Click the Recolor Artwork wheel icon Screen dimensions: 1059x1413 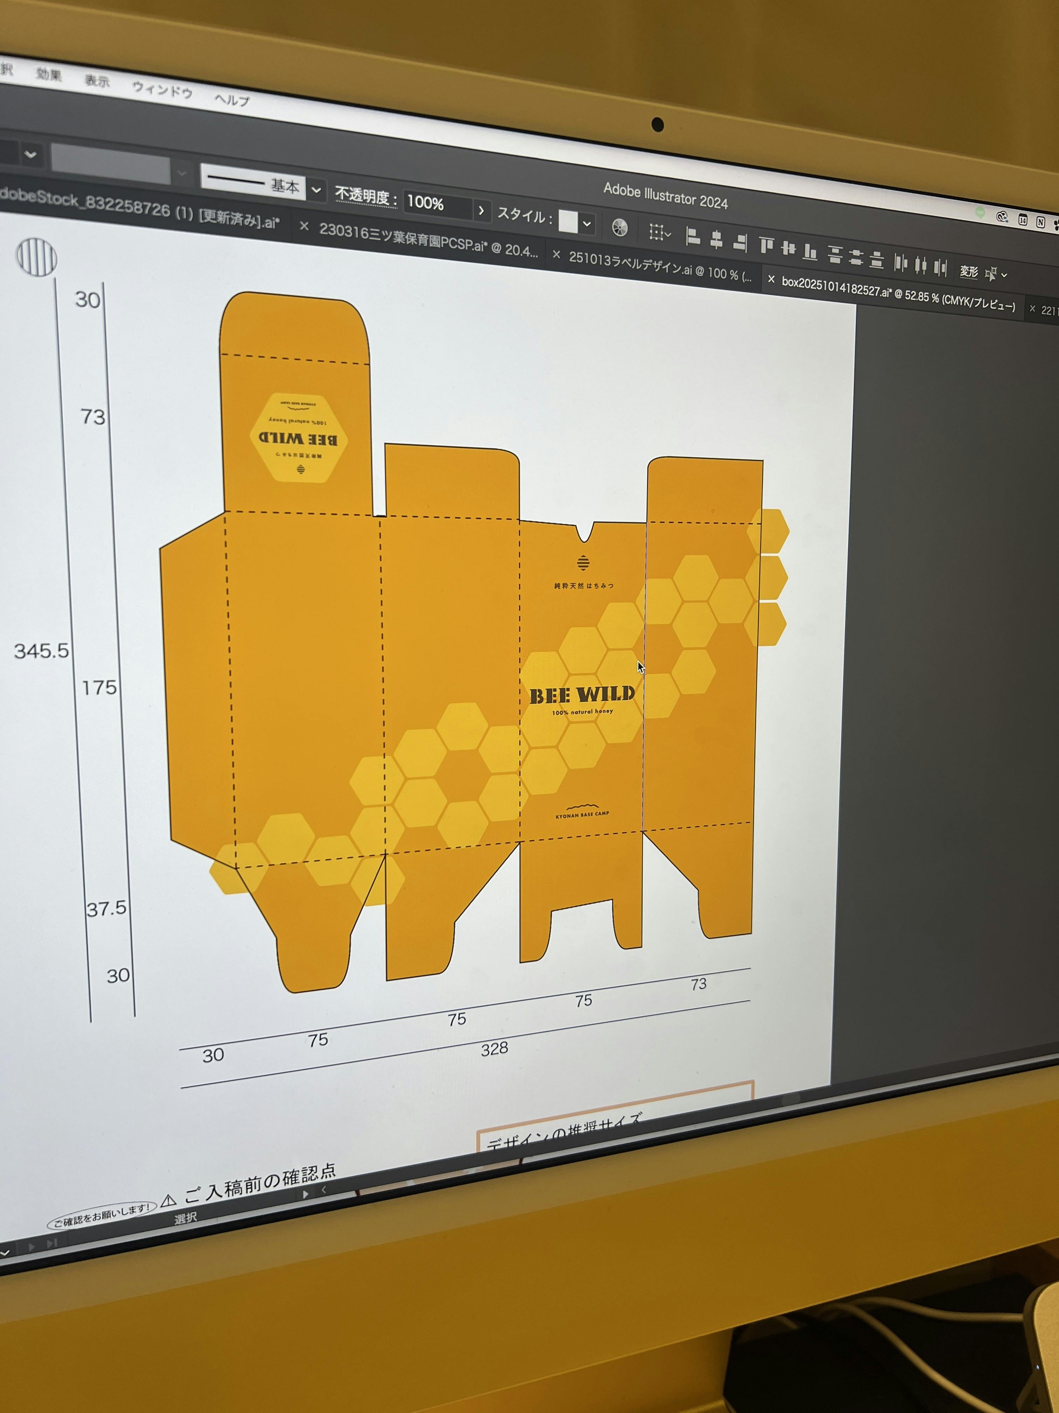coord(619,228)
